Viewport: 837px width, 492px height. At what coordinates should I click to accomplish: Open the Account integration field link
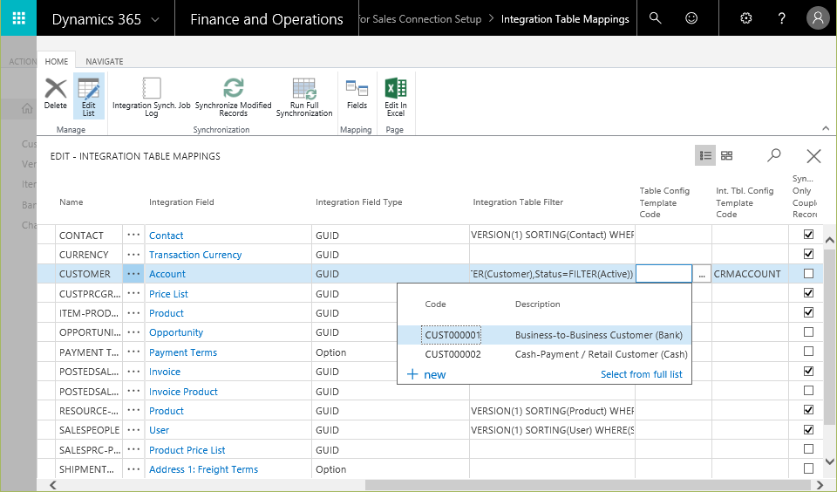coord(167,274)
